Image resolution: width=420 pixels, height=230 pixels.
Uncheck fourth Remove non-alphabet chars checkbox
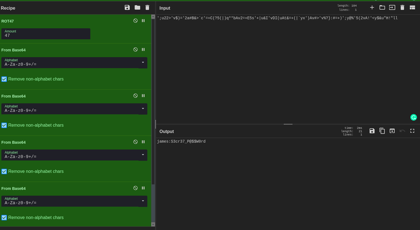tap(4, 218)
